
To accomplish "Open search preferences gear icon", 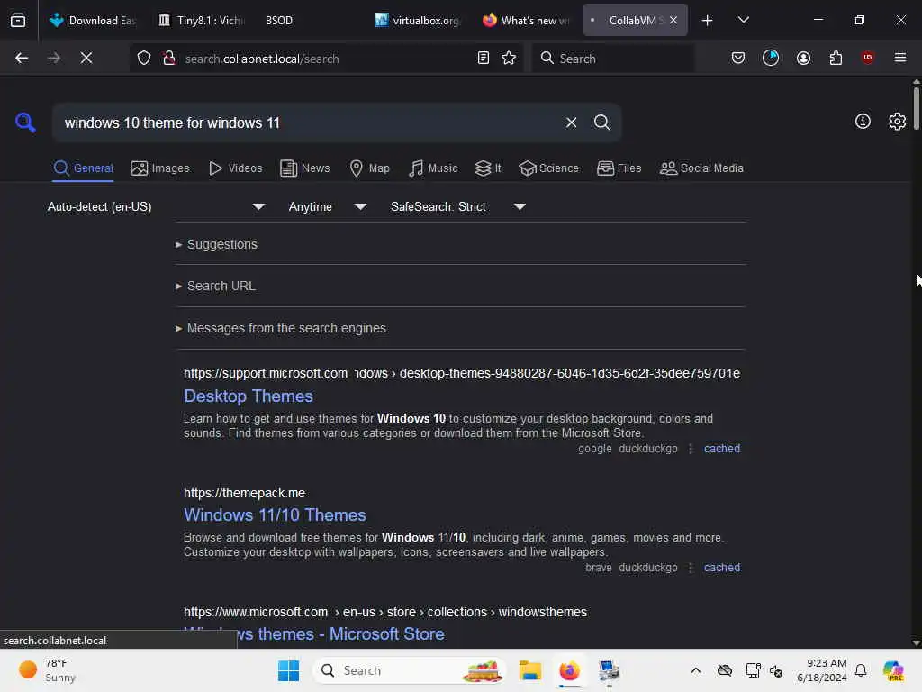I will point(897,122).
